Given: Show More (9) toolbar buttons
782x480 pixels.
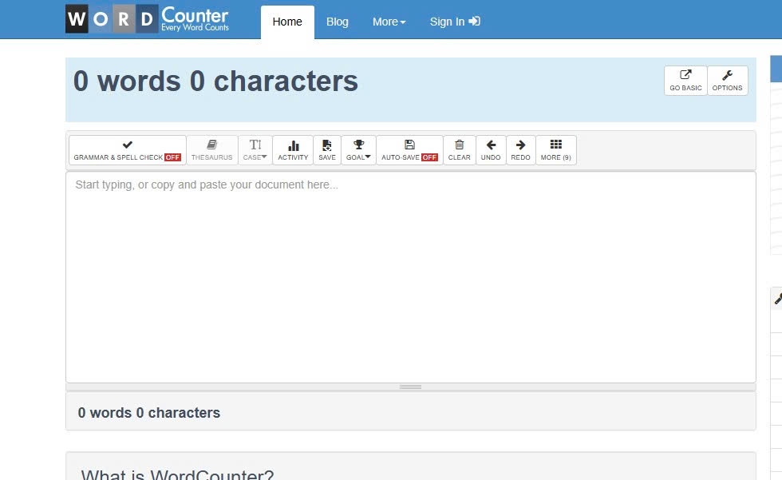Looking at the screenshot, I should pyautogui.click(x=555, y=149).
